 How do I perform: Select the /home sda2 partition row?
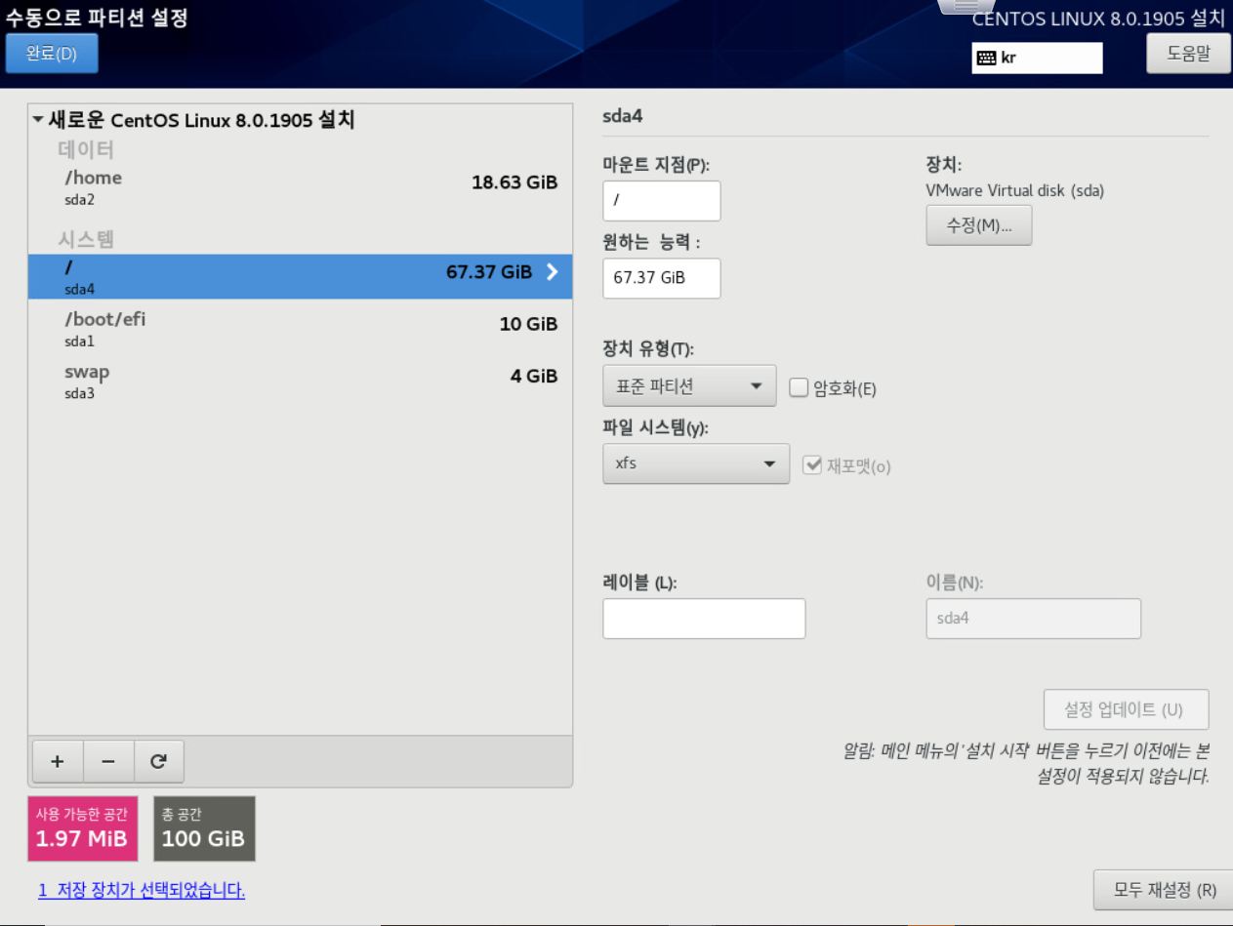click(300, 187)
